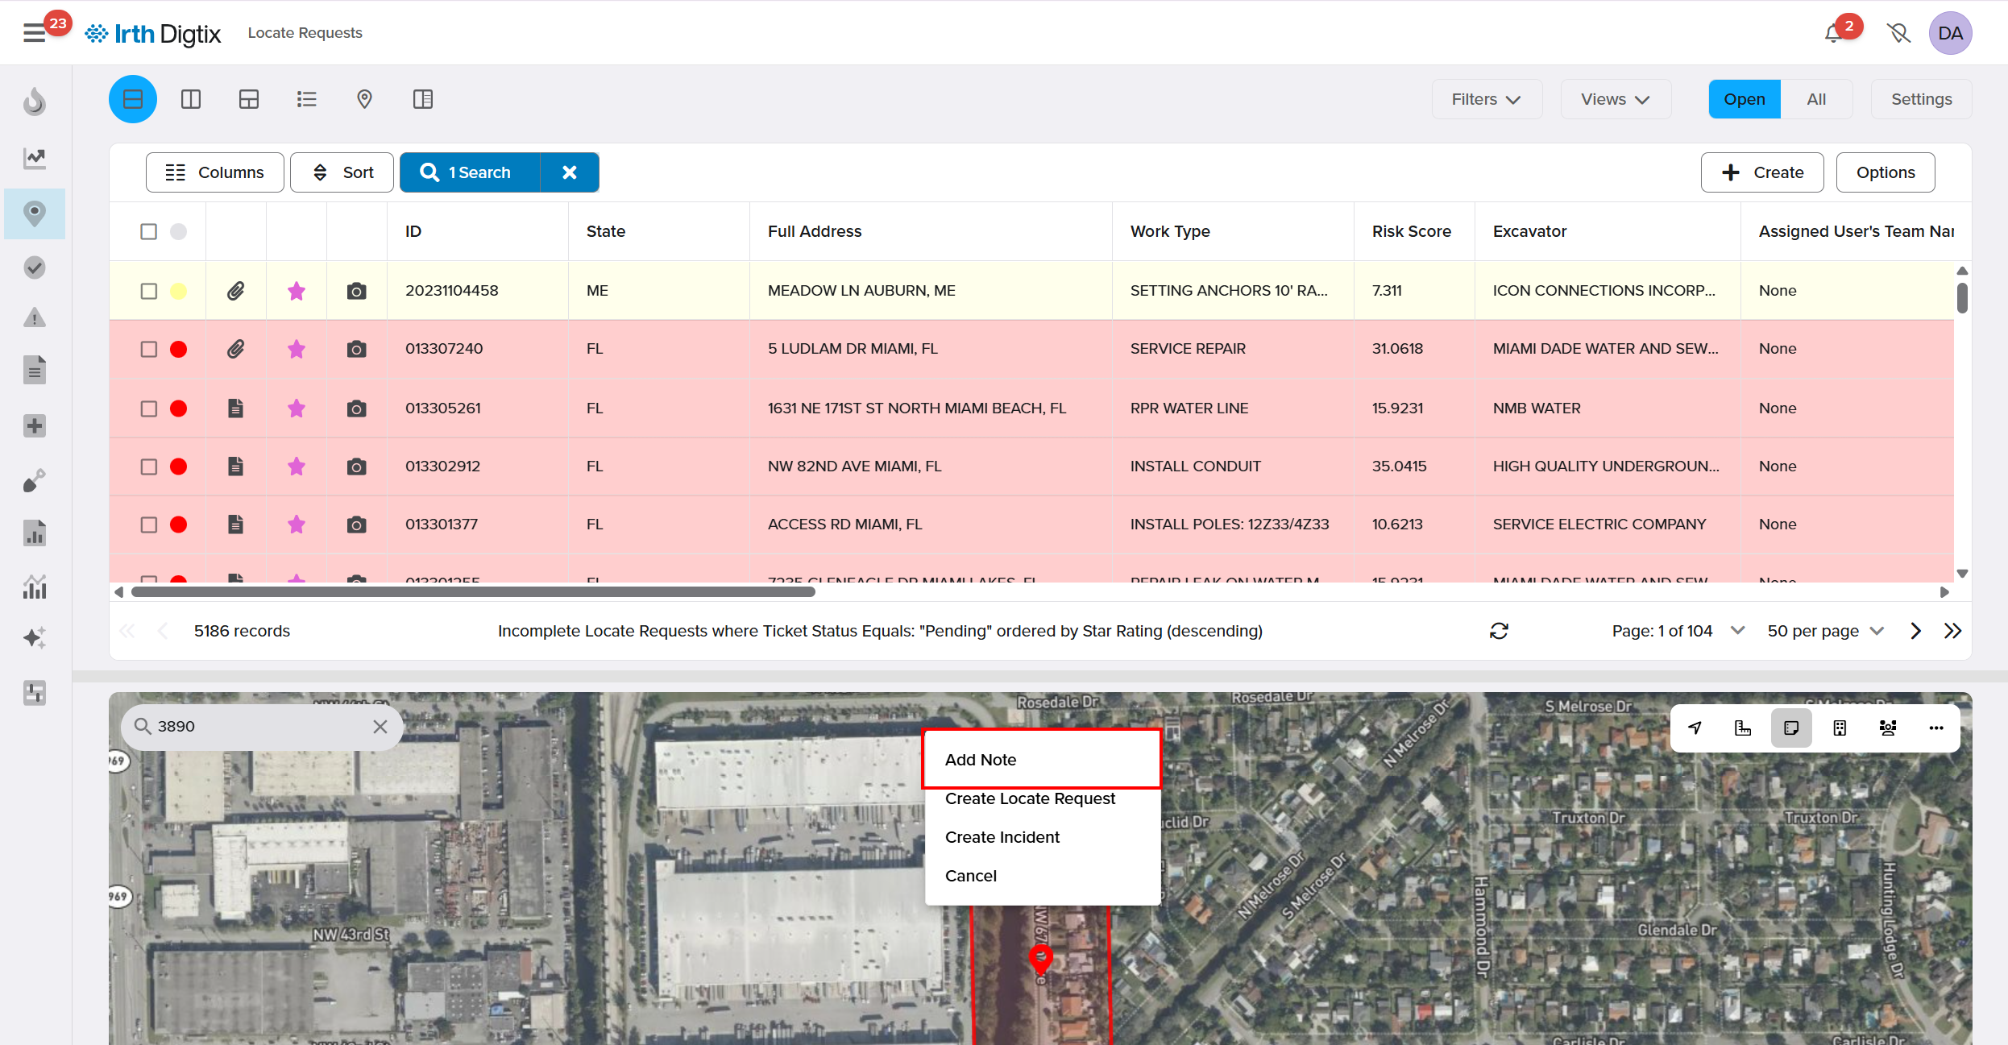Click star icon on MEADOW LN row

297,291
